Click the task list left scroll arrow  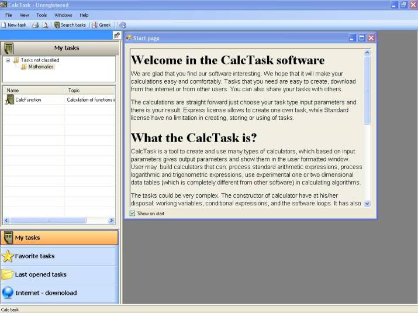(6, 221)
